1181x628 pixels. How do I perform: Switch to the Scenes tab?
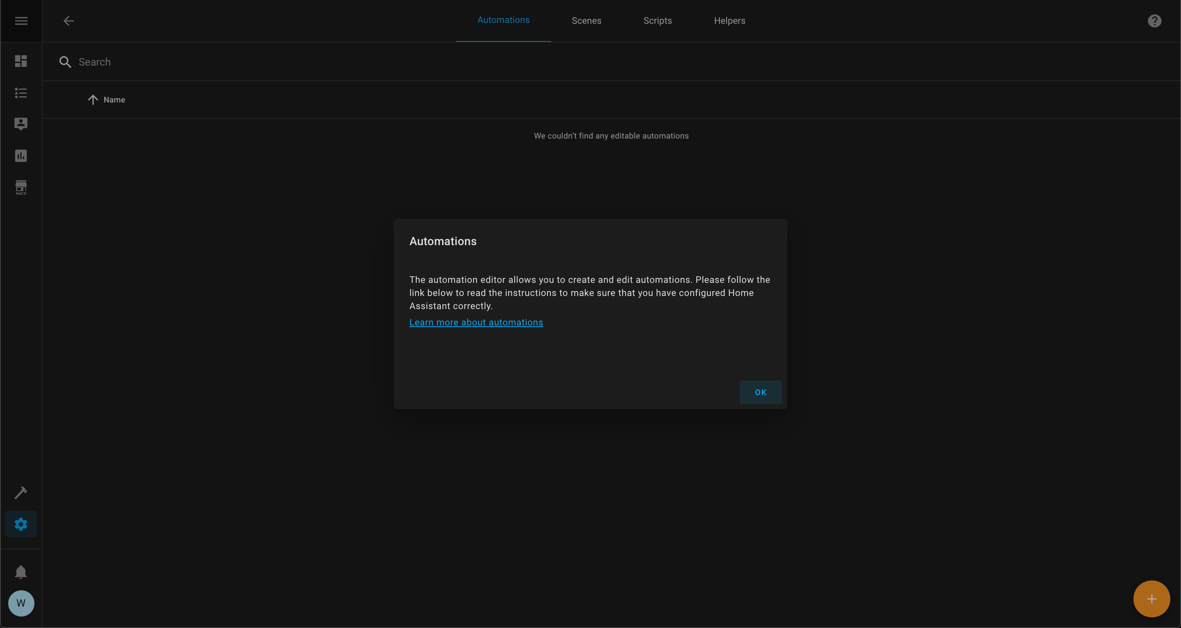[x=586, y=21]
